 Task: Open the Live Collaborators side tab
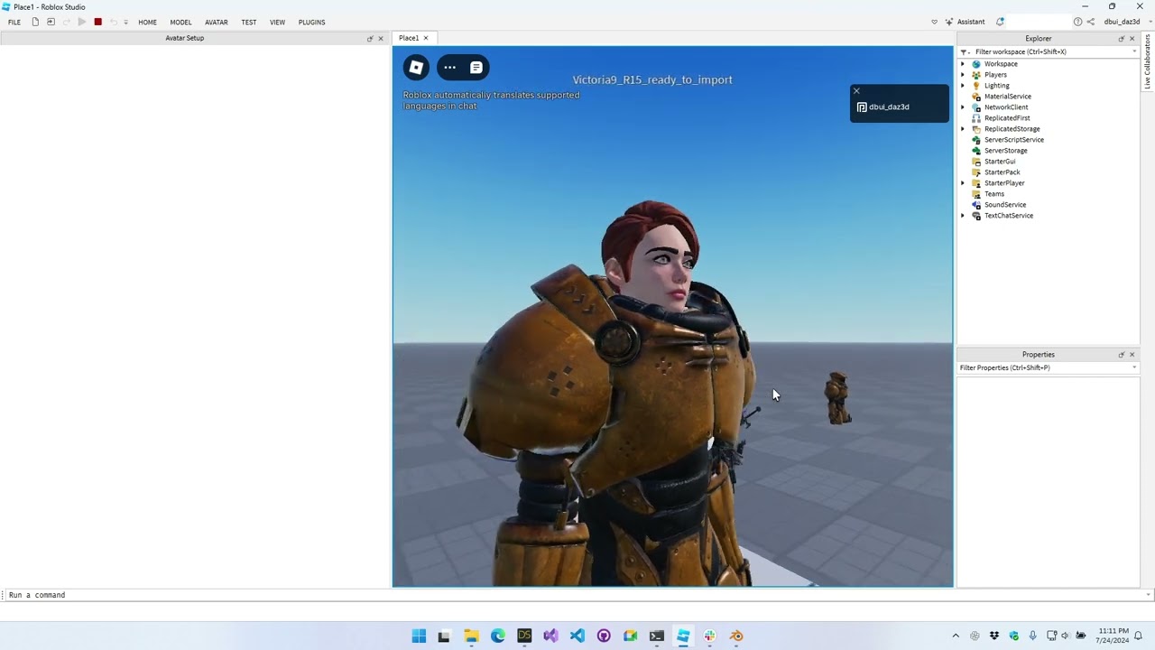[x=1148, y=61]
